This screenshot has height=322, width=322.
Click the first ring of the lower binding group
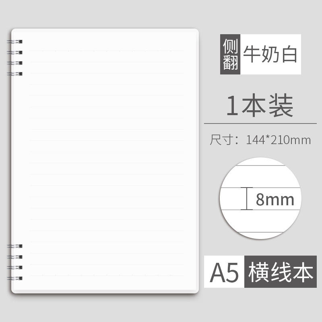(14, 246)
